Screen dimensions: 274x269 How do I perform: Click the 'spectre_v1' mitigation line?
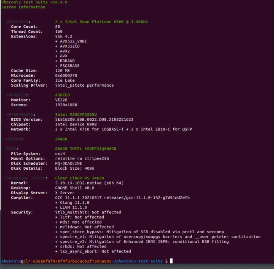[x=158, y=237]
